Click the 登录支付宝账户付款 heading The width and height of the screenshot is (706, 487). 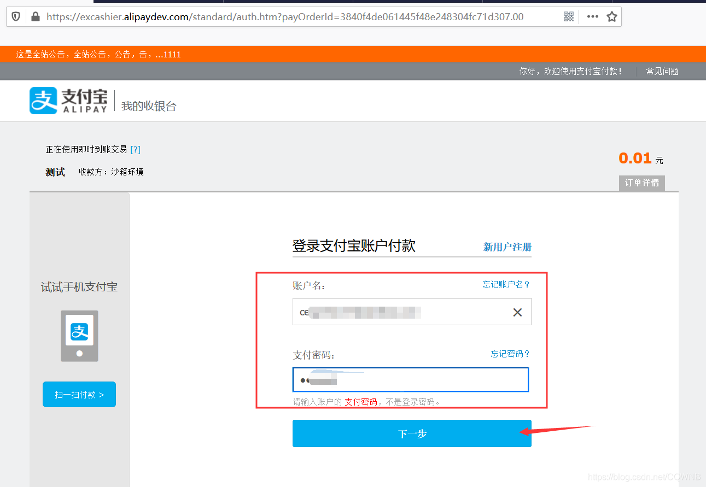(354, 246)
